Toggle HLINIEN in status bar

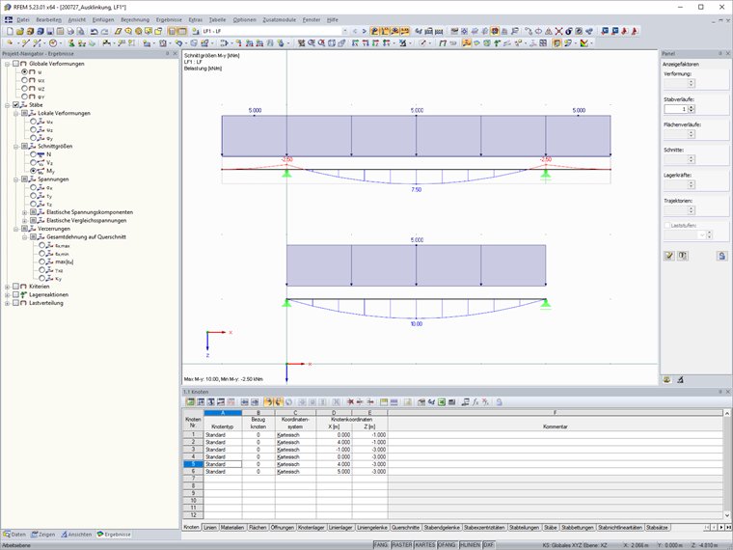470,545
